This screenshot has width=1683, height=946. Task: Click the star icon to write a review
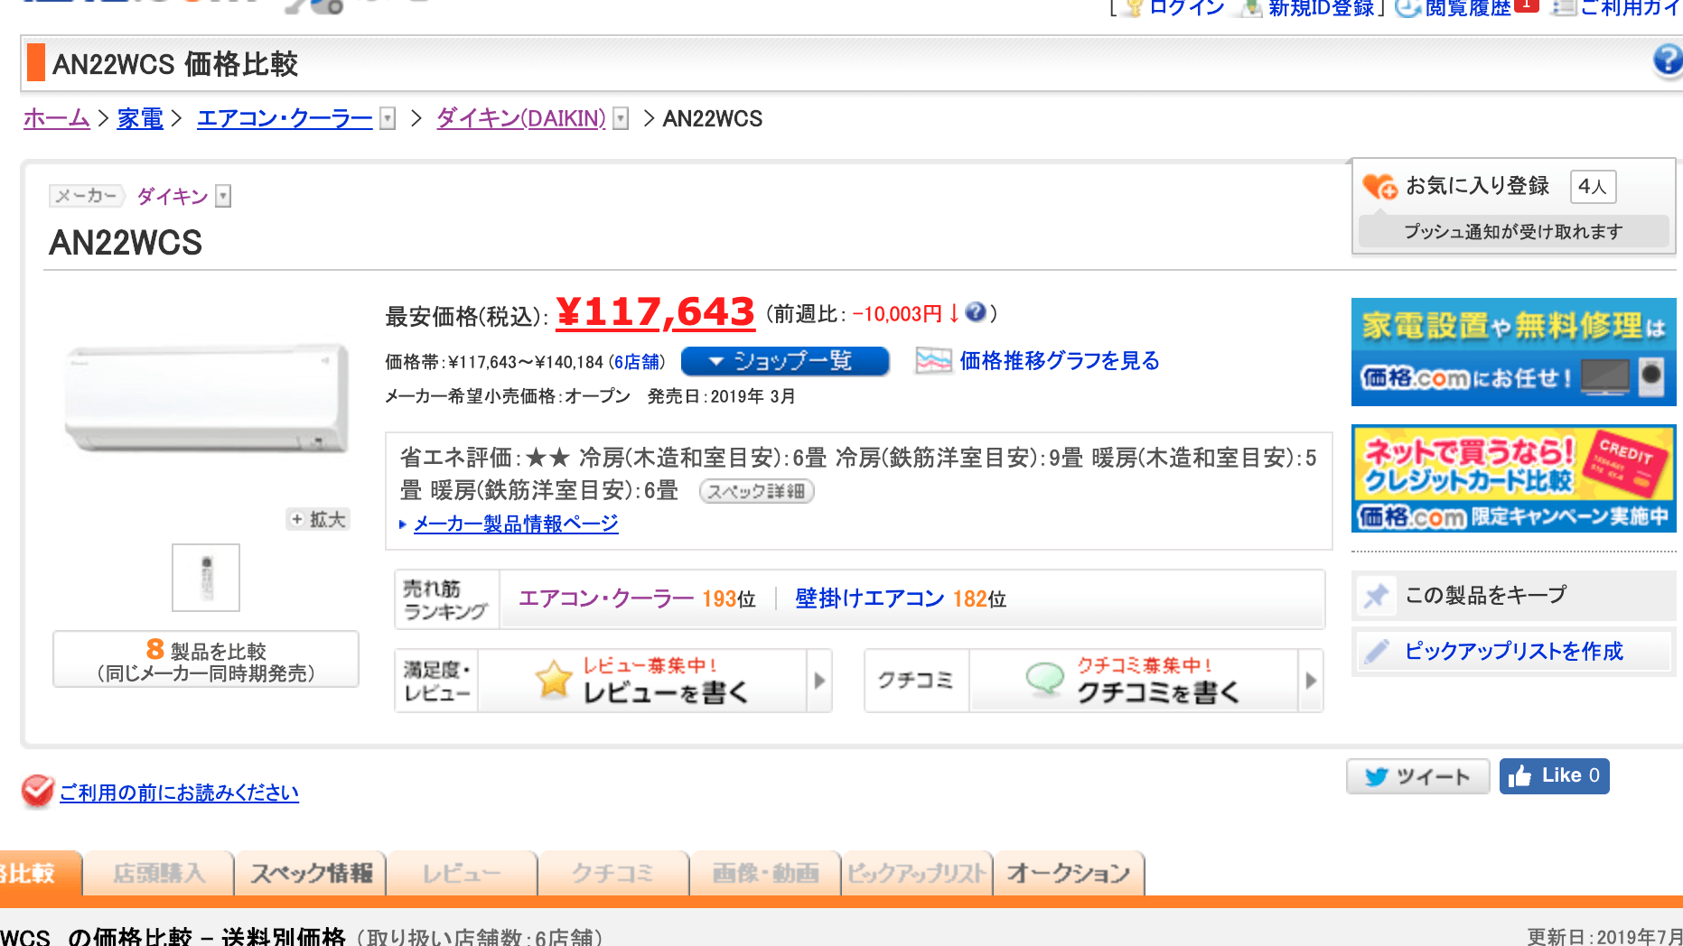(x=552, y=679)
